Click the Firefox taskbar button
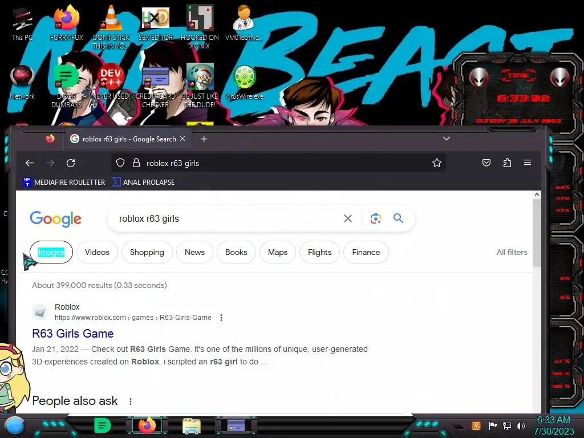Image resolution: width=584 pixels, height=438 pixels. tap(147, 425)
